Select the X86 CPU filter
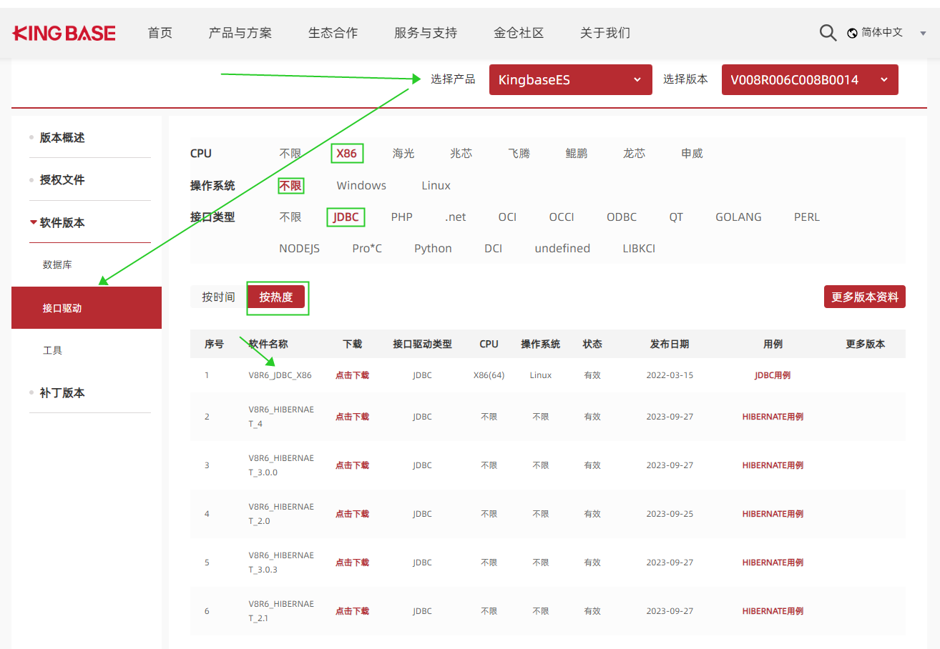 [347, 154]
